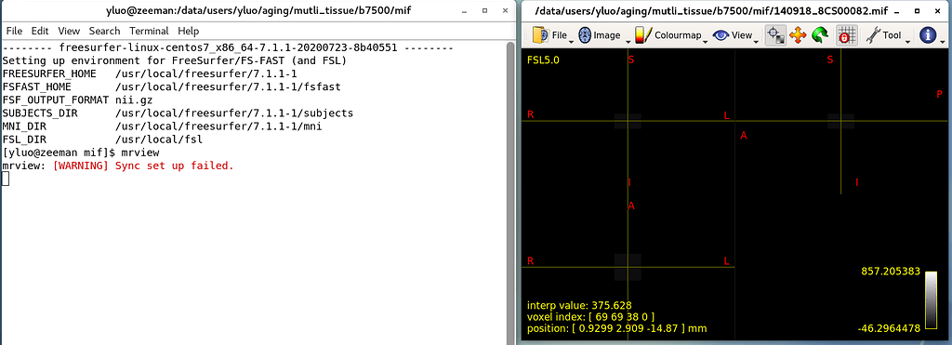
Task: Click the FSFAST_HOME path line
Action: pos(171,86)
